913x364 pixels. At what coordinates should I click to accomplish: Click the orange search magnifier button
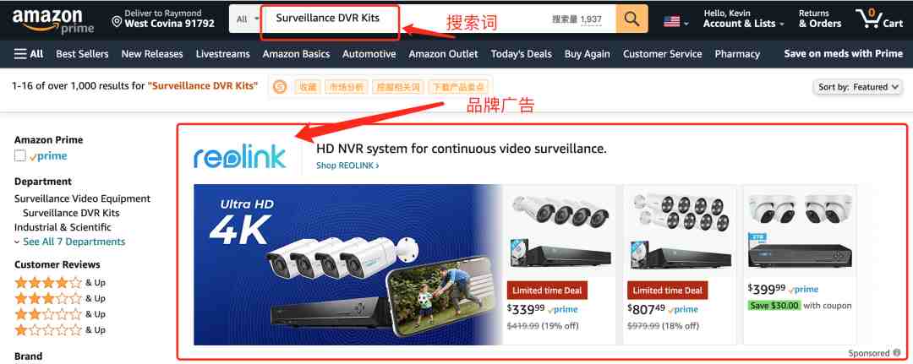pos(631,19)
